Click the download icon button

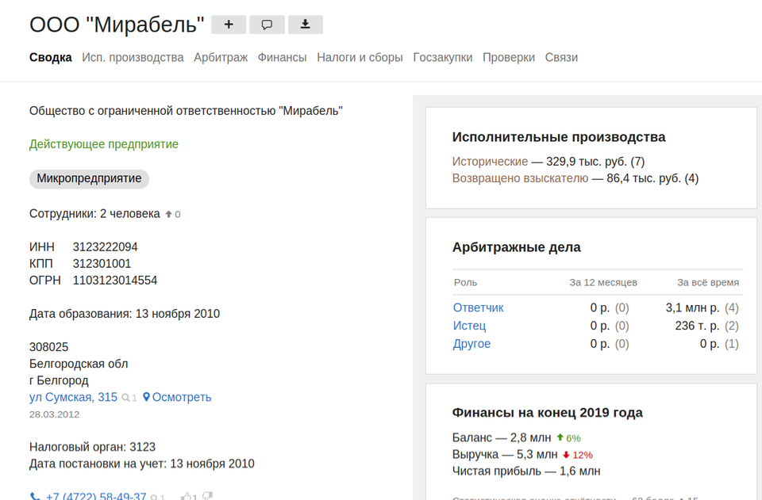[x=305, y=25]
